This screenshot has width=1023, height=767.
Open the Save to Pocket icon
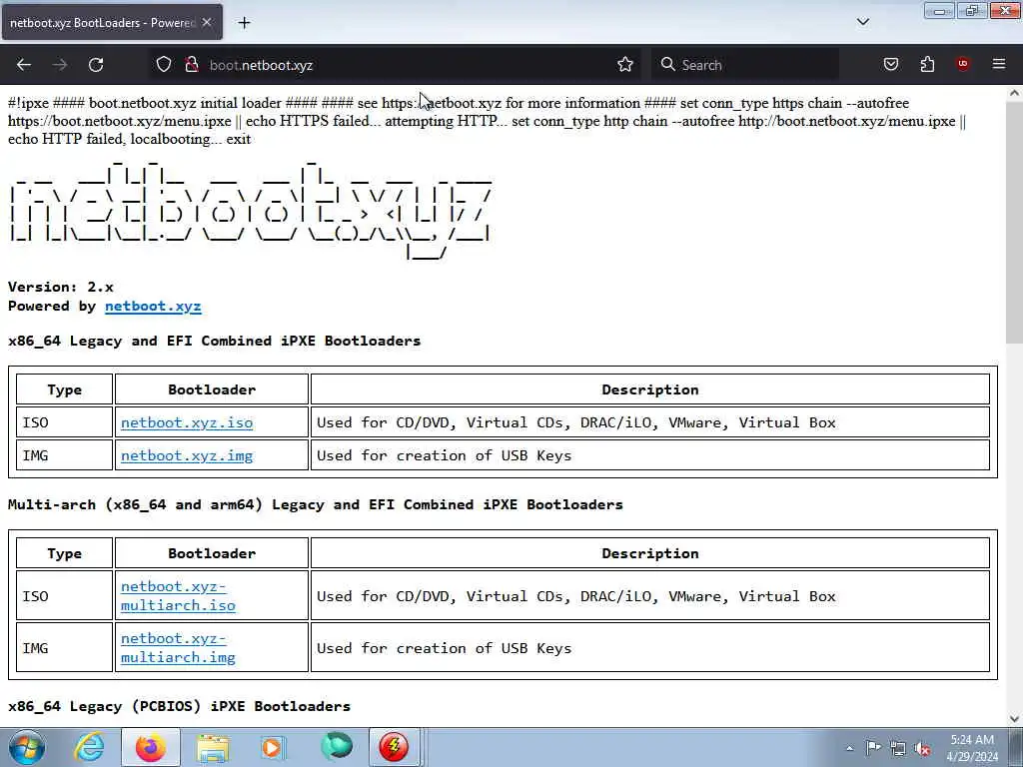point(891,64)
